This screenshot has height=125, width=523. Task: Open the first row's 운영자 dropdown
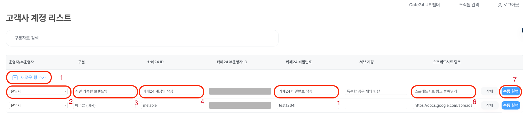[x=38, y=91]
